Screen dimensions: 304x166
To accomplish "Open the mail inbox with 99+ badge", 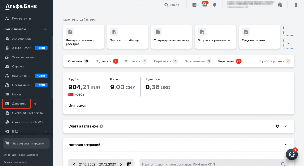I will [205, 5].
